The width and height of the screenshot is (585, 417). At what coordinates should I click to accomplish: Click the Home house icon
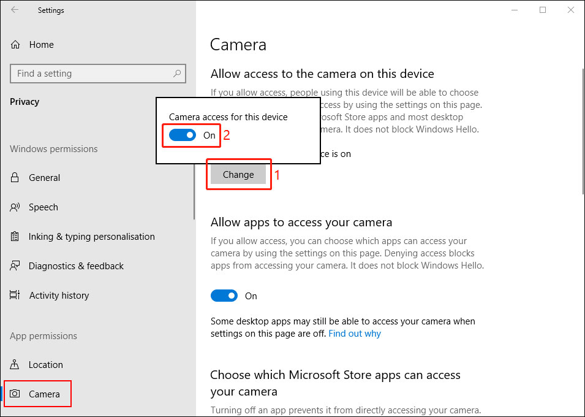[14, 44]
